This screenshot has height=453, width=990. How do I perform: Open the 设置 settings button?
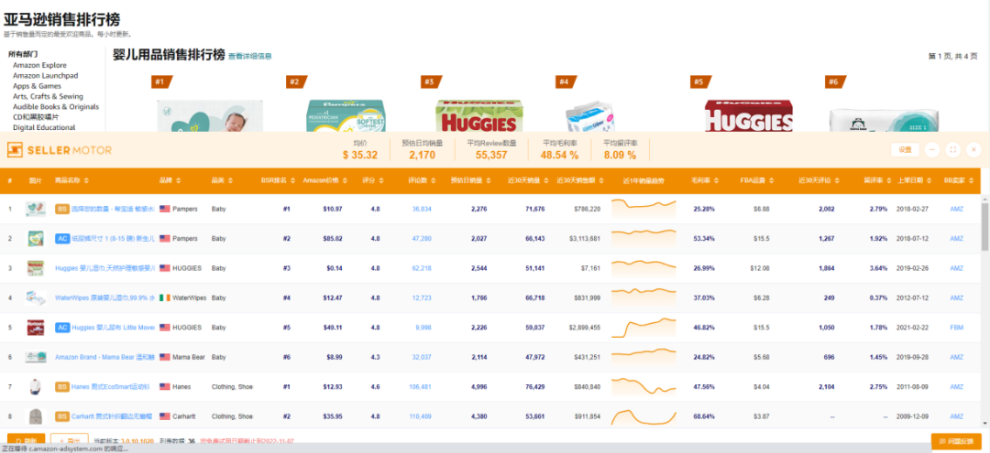point(905,150)
